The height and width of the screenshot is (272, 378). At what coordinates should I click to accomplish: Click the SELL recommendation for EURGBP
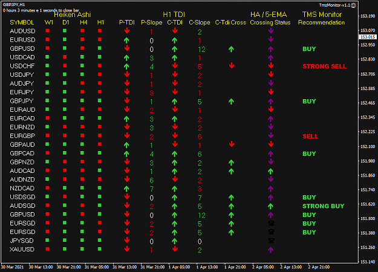[310, 137]
